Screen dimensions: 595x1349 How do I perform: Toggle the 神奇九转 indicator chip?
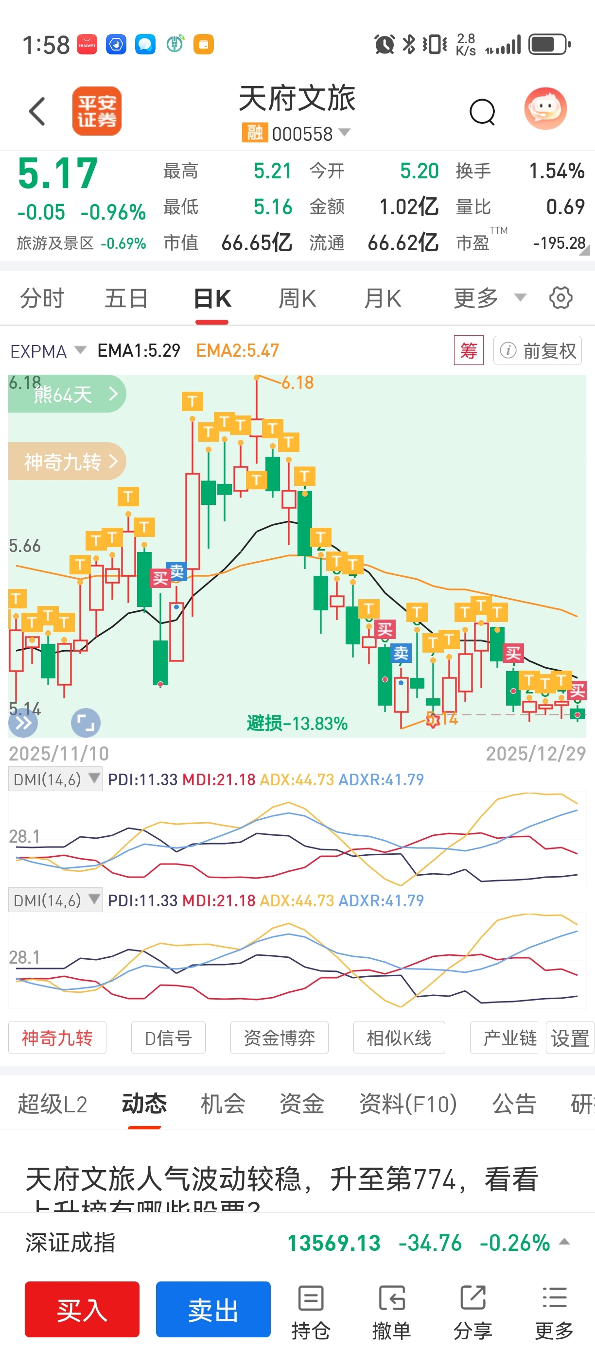tap(57, 1038)
